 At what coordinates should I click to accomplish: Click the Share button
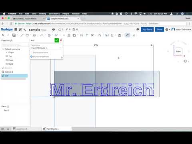coord(159,30)
